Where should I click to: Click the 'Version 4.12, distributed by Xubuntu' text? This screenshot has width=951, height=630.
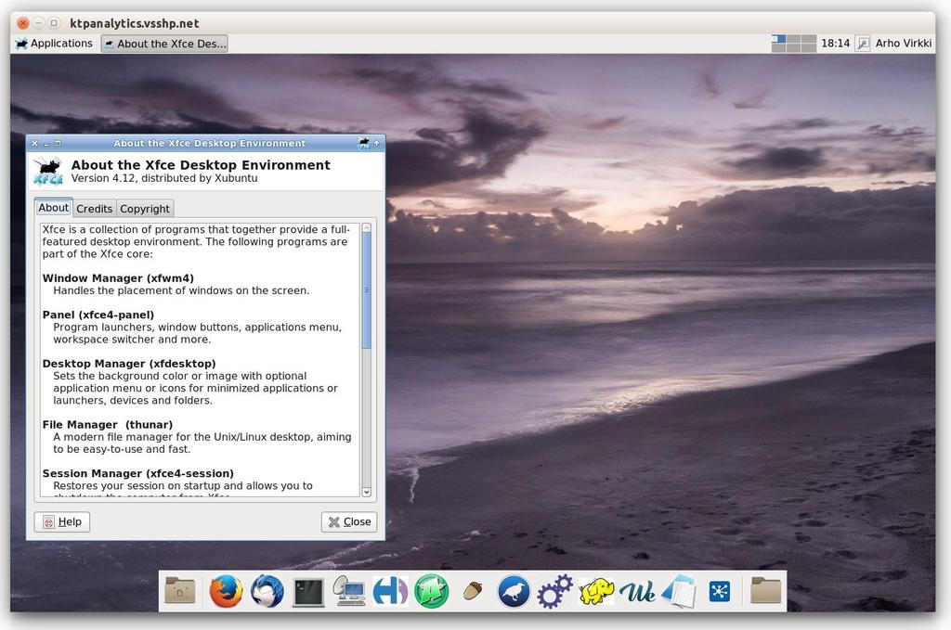click(164, 179)
